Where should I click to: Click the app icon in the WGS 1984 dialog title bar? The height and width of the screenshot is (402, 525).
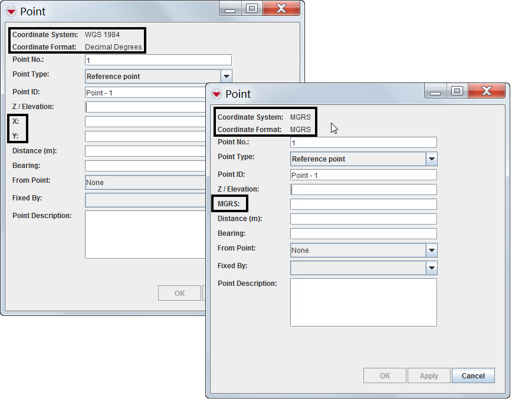(11, 11)
